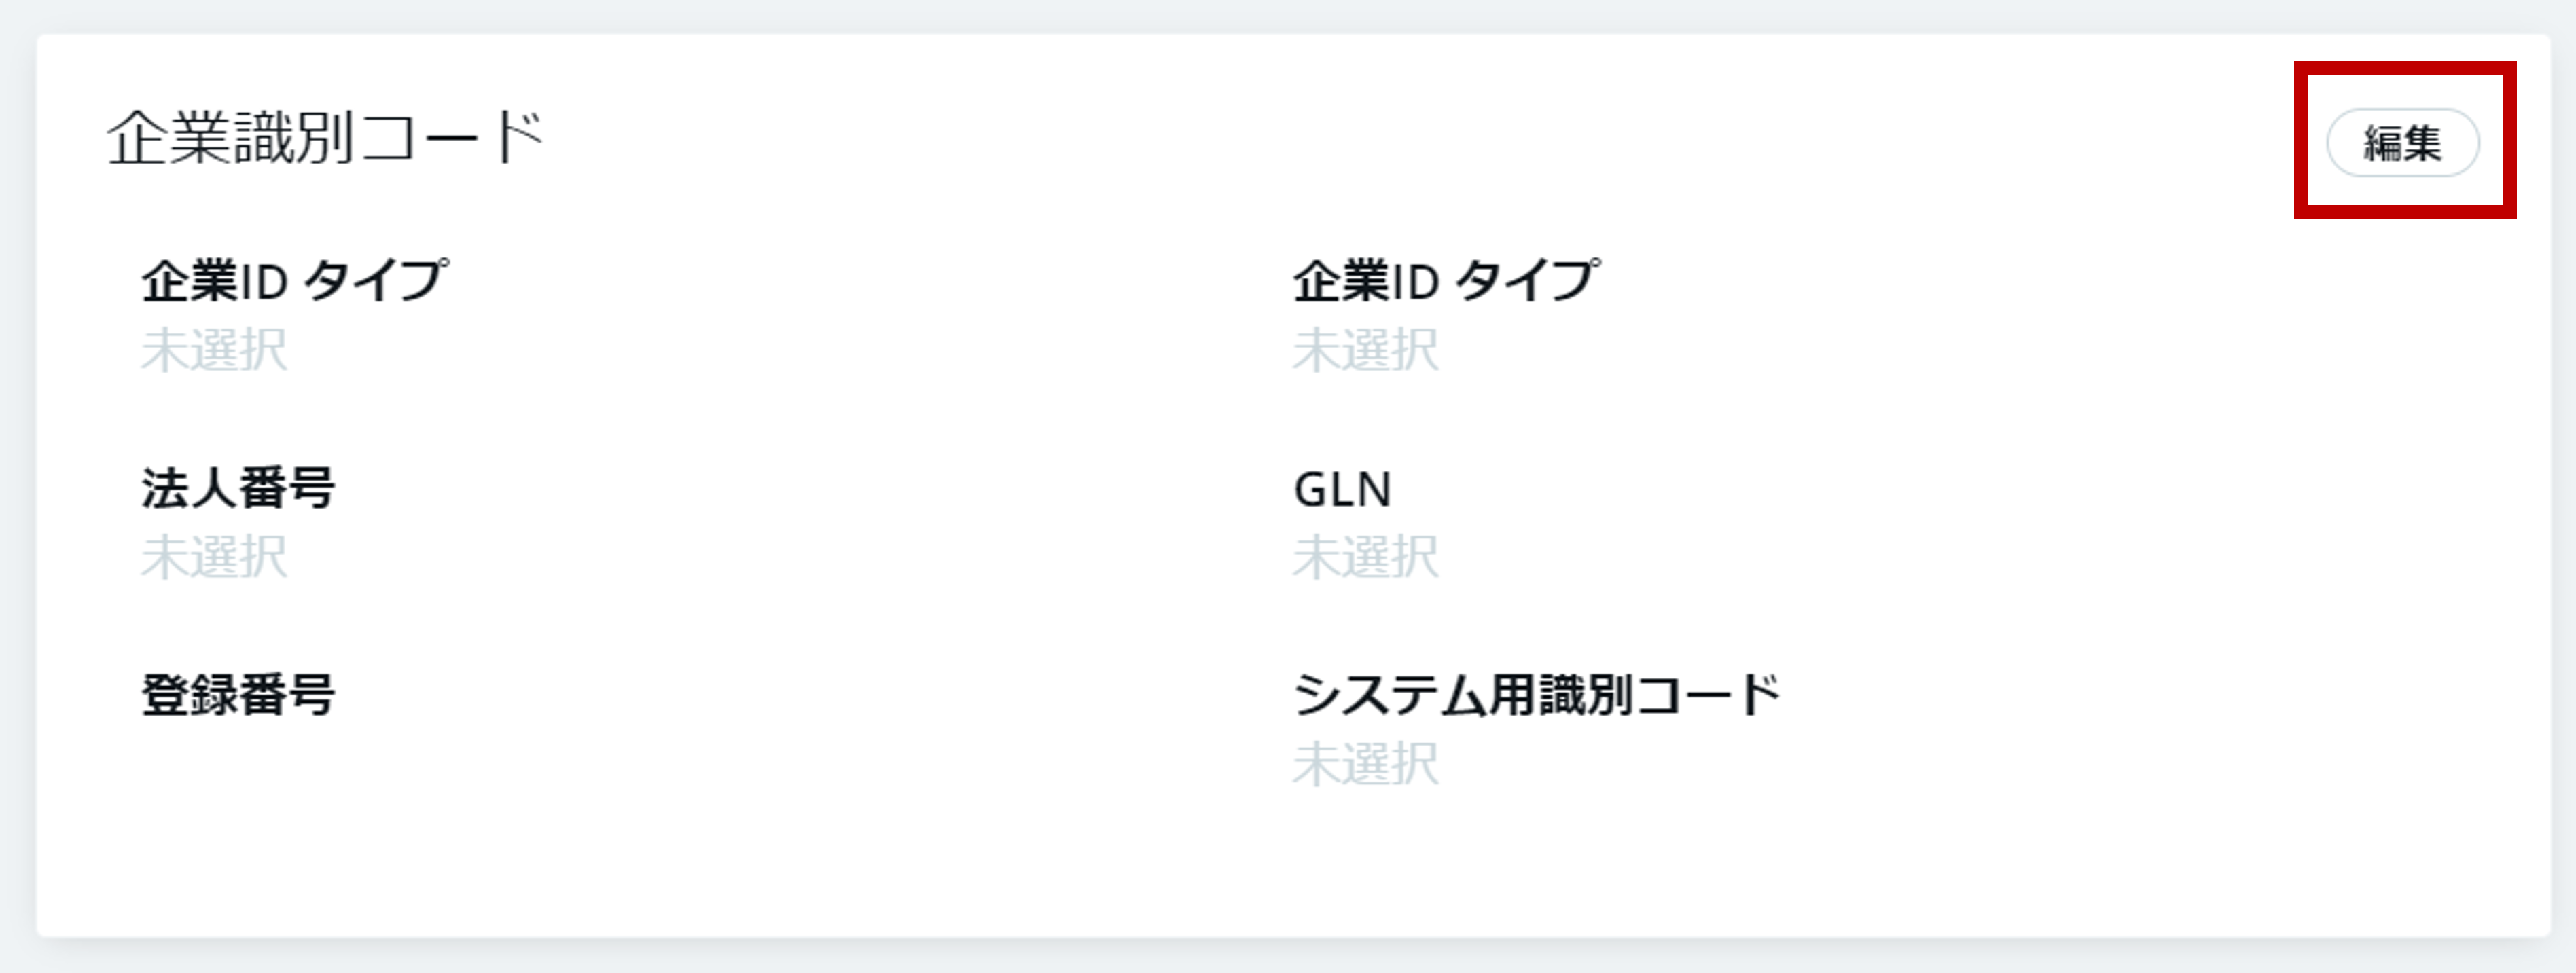Select the 法人番号 field label
The image size is (2576, 973).
(x=238, y=488)
